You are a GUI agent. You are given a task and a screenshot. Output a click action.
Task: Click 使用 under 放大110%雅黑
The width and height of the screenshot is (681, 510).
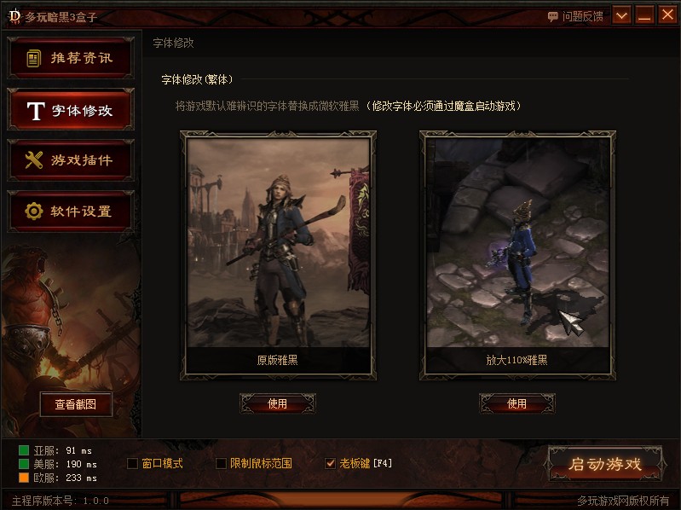[x=517, y=403]
